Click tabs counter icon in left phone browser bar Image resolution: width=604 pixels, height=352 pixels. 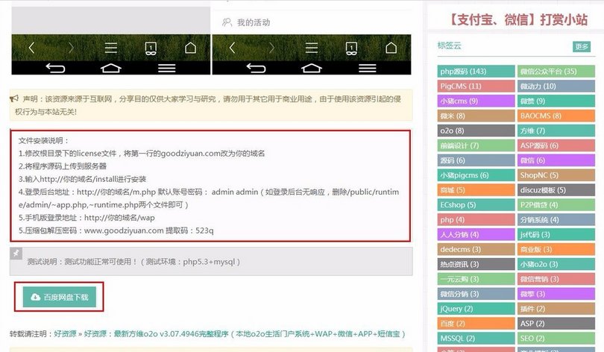151,48
